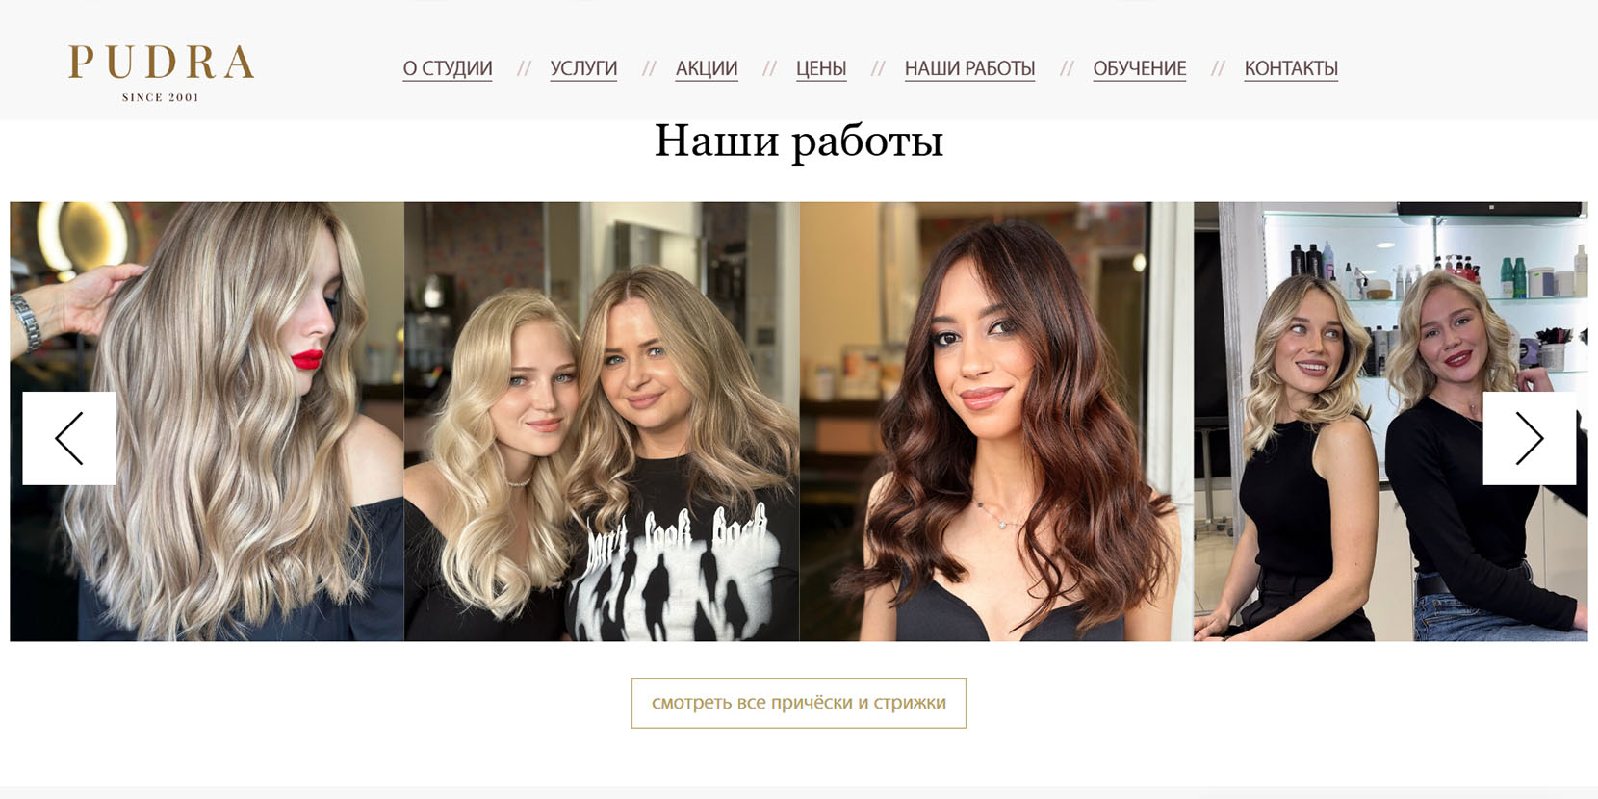Open the О СТУДИИ menu item
1598x799 pixels.
[x=448, y=68]
